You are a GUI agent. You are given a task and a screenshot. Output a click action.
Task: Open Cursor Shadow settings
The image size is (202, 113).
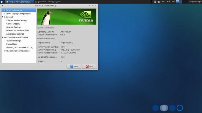click(x=13, y=24)
